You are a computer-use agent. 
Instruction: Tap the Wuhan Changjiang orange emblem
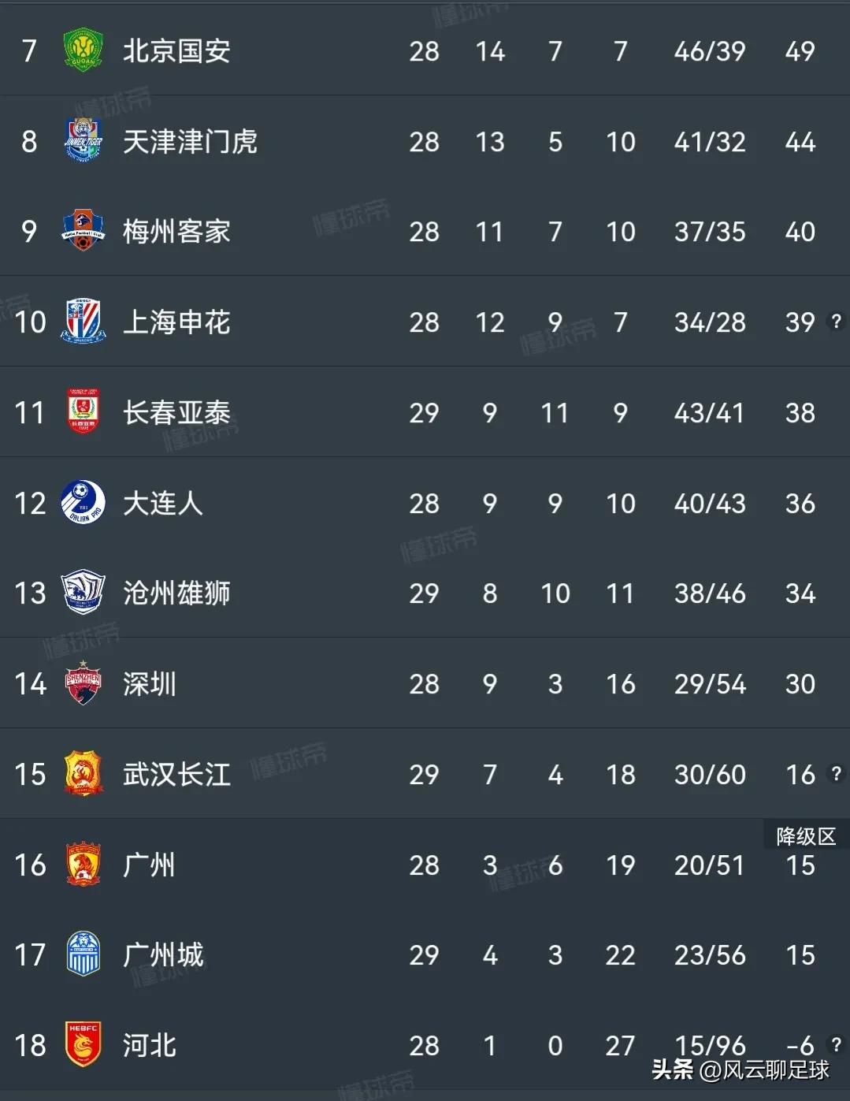tap(83, 774)
